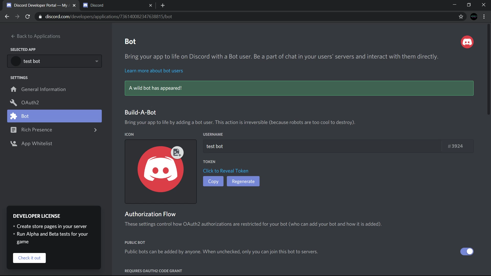Click the upload image icon on bot avatar
The image size is (491, 276).
click(177, 153)
